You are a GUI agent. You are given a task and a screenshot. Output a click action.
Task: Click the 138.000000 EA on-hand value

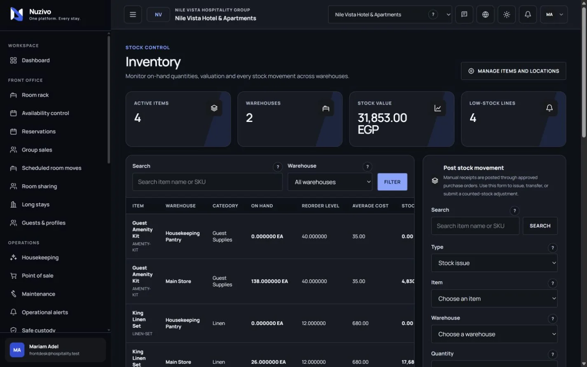pyautogui.click(x=269, y=281)
